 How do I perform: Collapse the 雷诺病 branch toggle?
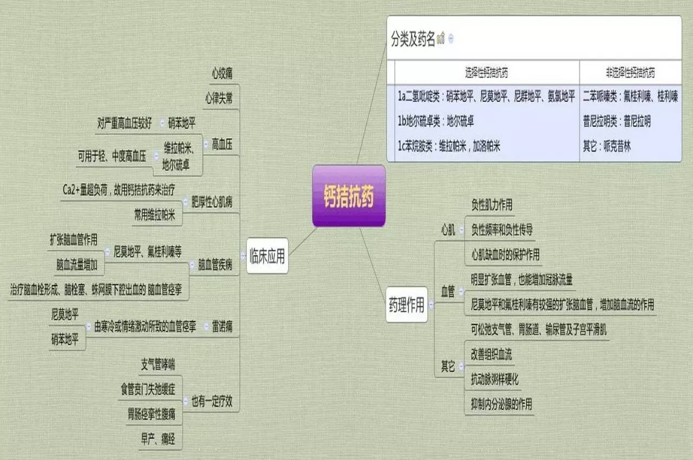point(206,326)
